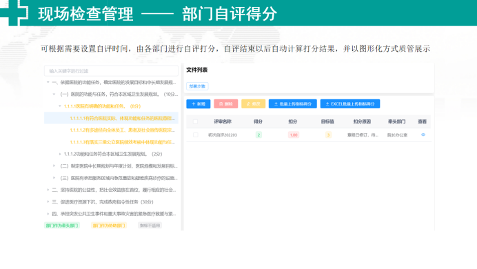Expand node 四、承担突发公共卫生事件
Image resolution: width=477 pixels, height=269 pixels.
(48, 214)
